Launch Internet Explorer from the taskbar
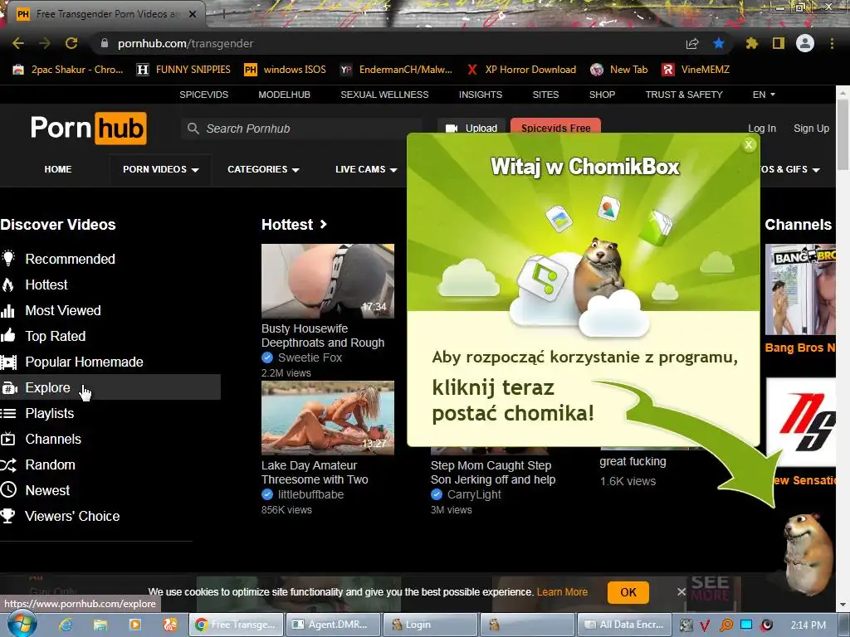850x637 pixels. pyautogui.click(x=66, y=625)
